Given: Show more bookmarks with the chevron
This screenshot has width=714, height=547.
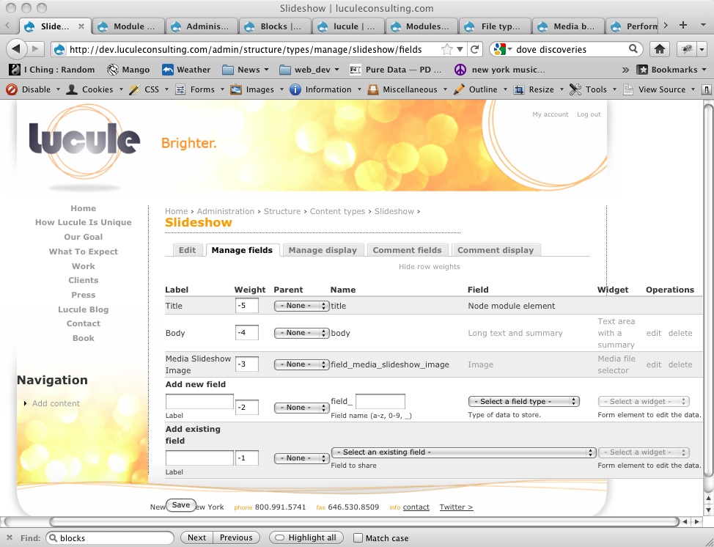Looking at the screenshot, I should coord(625,70).
